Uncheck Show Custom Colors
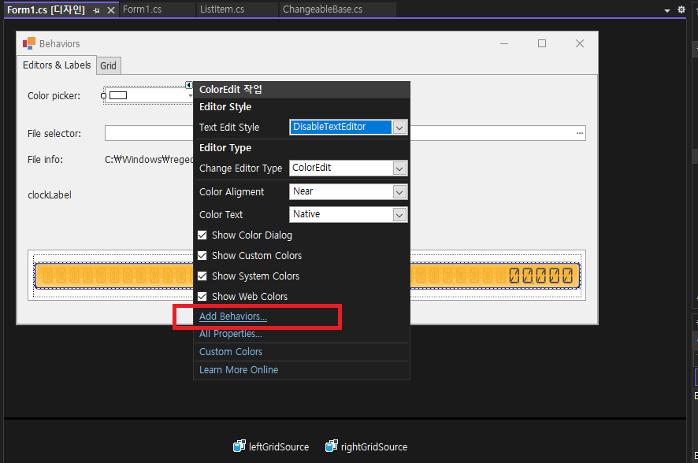This screenshot has width=698, height=463. click(x=202, y=256)
